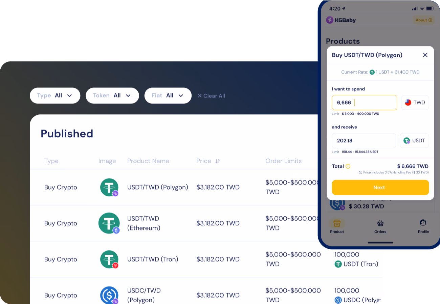Click USDT Tron product image
The image size is (440, 304).
click(x=109, y=259)
